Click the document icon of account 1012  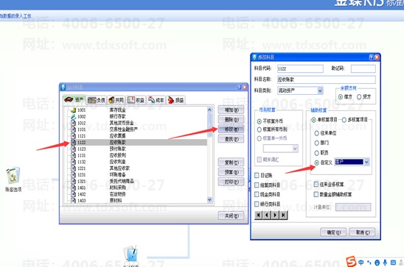click(x=73, y=123)
